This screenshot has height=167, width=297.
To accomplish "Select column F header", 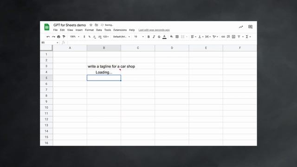I will coord(240,48).
